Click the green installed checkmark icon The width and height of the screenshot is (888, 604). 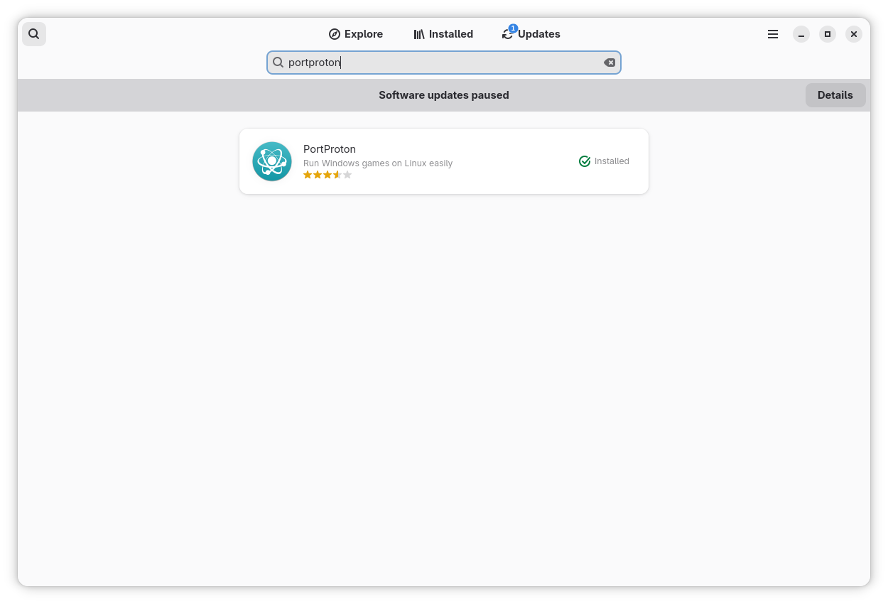click(x=585, y=161)
